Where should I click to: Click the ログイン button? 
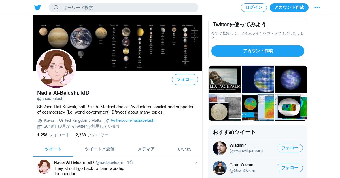click(x=254, y=8)
